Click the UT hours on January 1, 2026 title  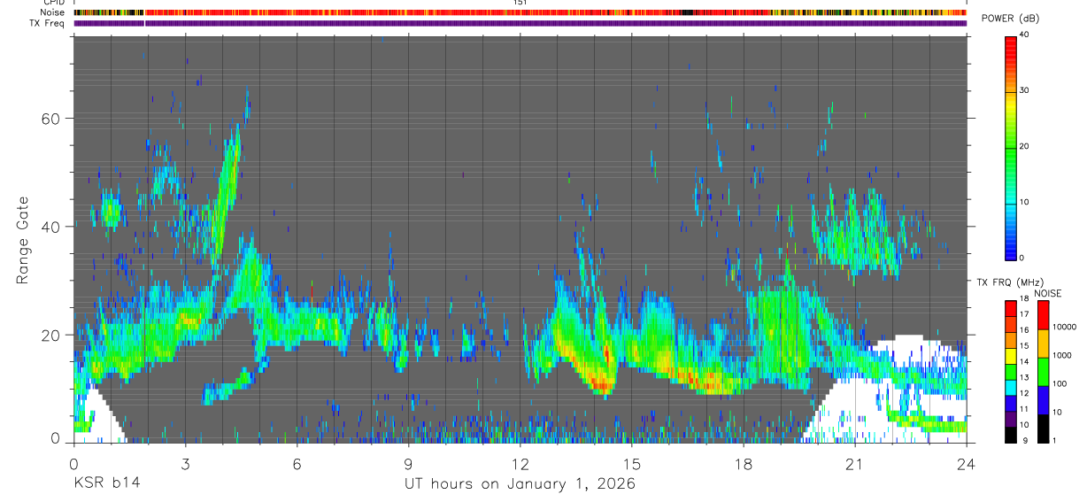coord(520,483)
